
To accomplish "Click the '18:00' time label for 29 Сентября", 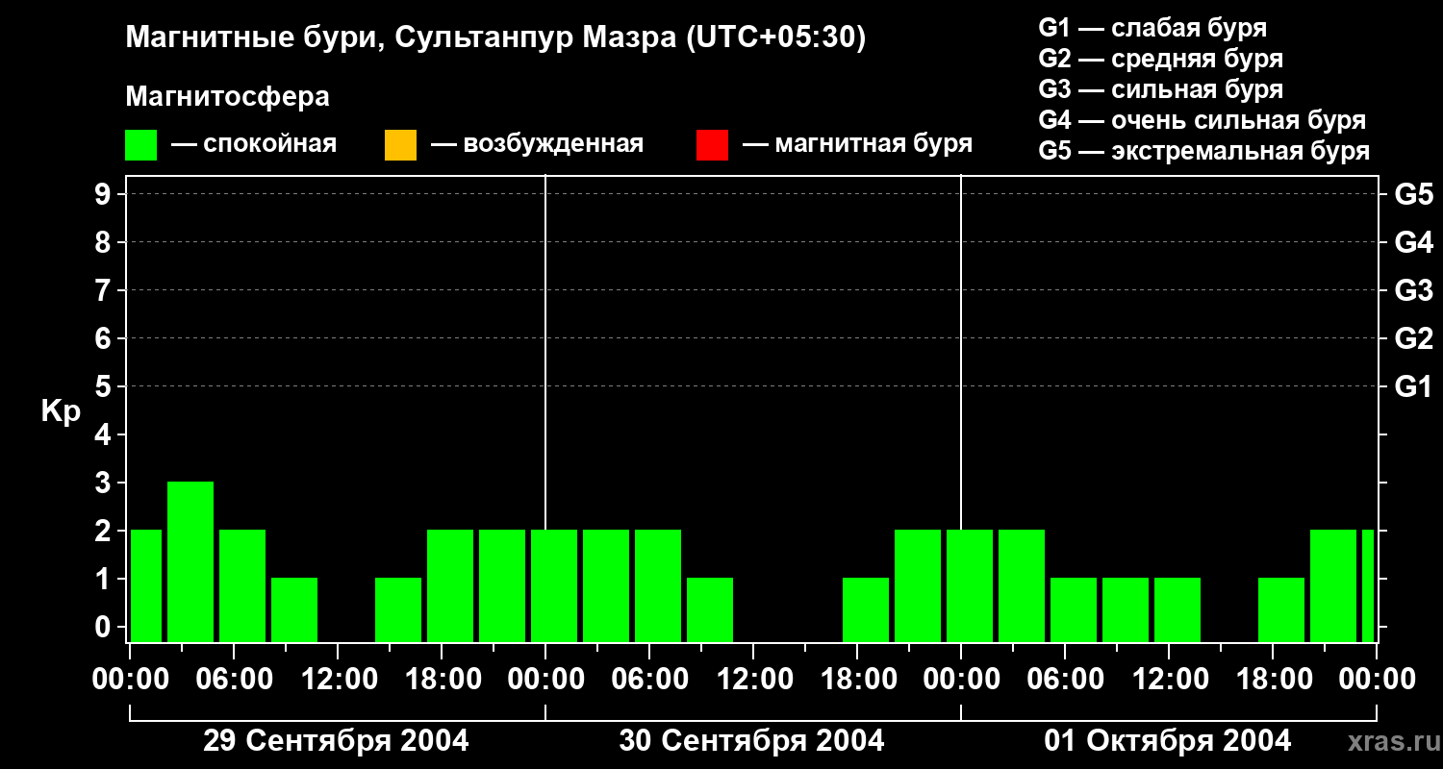I will coord(442,680).
